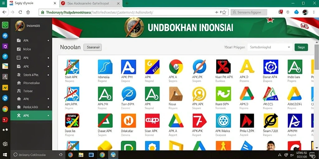
Task: Open the browser profile avatar
Action: (x=305, y=12)
